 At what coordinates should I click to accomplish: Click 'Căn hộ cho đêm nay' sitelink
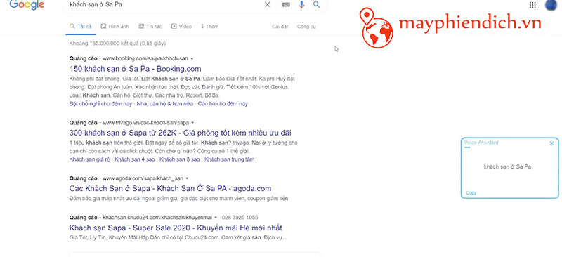(x=223, y=104)
